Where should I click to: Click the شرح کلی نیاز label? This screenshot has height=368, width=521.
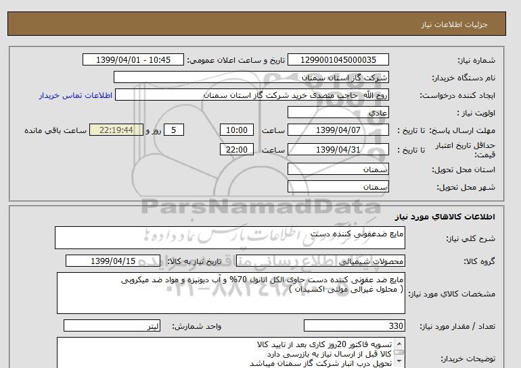pyautogui.click(x=470, y=238)
